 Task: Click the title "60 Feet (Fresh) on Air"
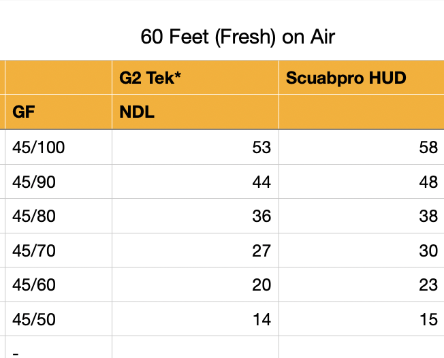point(238,37)
